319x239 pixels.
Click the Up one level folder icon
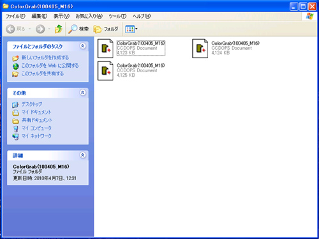click(59, 29)
